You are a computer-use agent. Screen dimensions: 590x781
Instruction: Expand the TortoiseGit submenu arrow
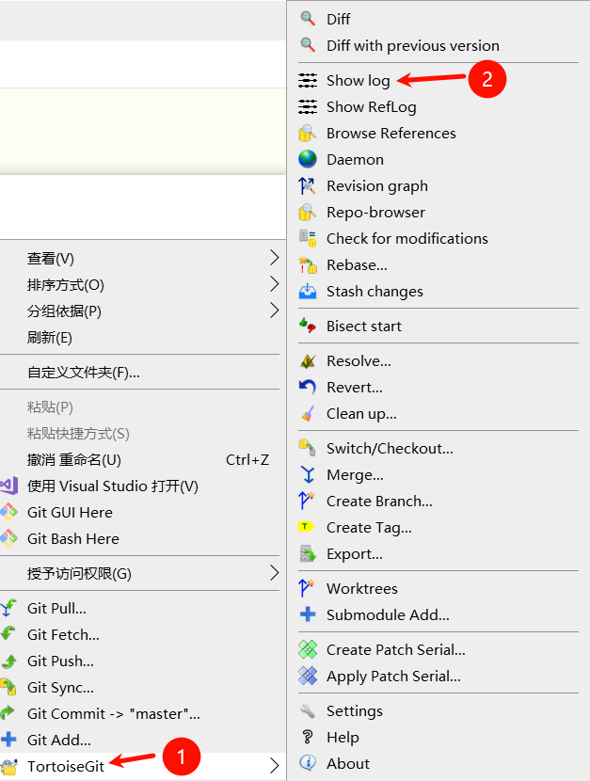pyautogui.click(x=274, y=766)
